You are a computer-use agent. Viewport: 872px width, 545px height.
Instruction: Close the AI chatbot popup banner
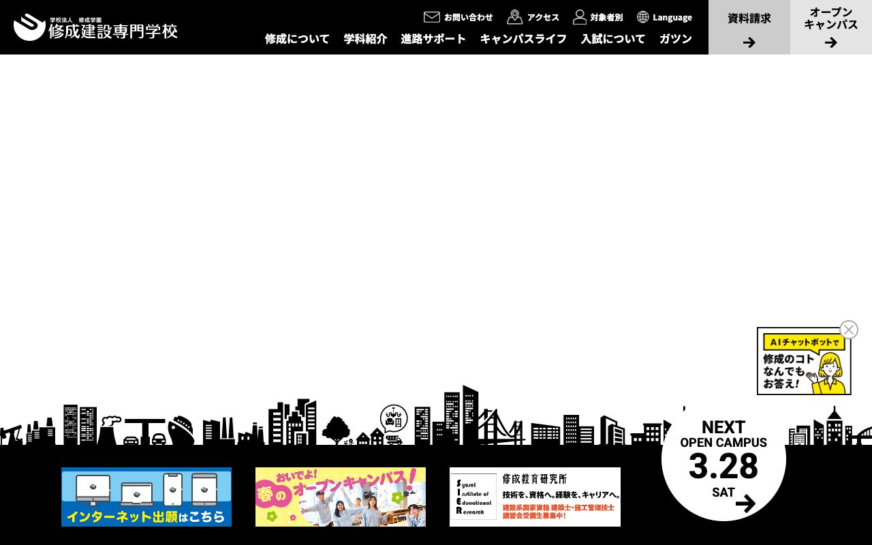849,329
